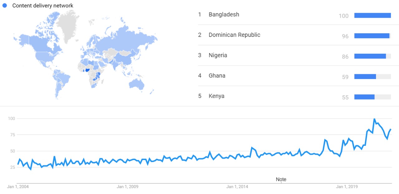Open the Nigeria ranking entry
This screenshot has width=399, height=194.
point(218,55)
